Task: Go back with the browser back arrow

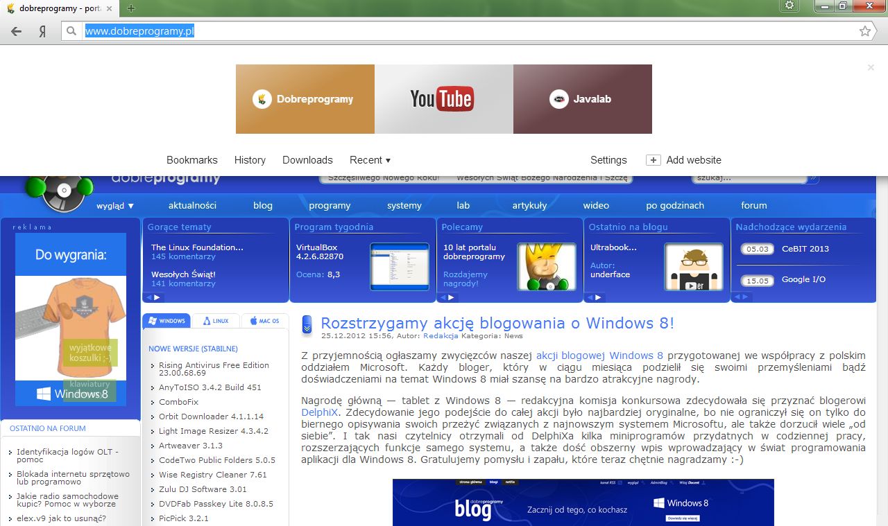Action: click(x=17, y=31)
